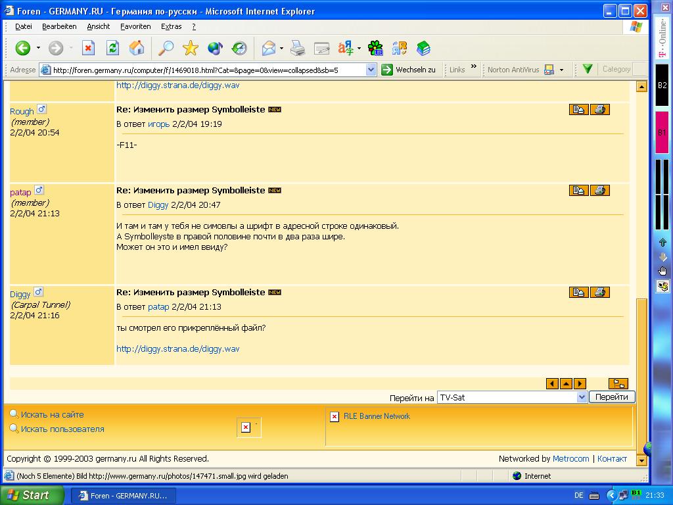
Task: Reply to patap's post icon
Action: 578,190
